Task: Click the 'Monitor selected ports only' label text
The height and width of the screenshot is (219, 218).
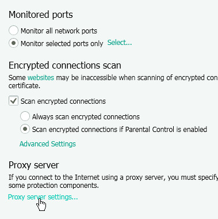Action: tap(62, 44)
